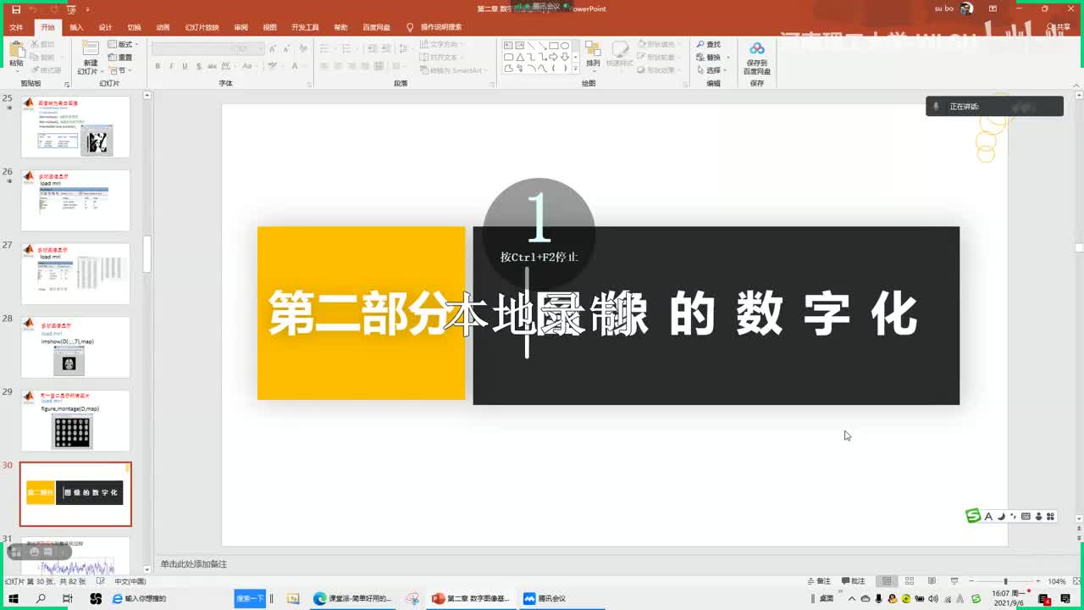Switch to Normal view icon in status bar
Screen dimensions: 1084x610
tap(887, 581)
